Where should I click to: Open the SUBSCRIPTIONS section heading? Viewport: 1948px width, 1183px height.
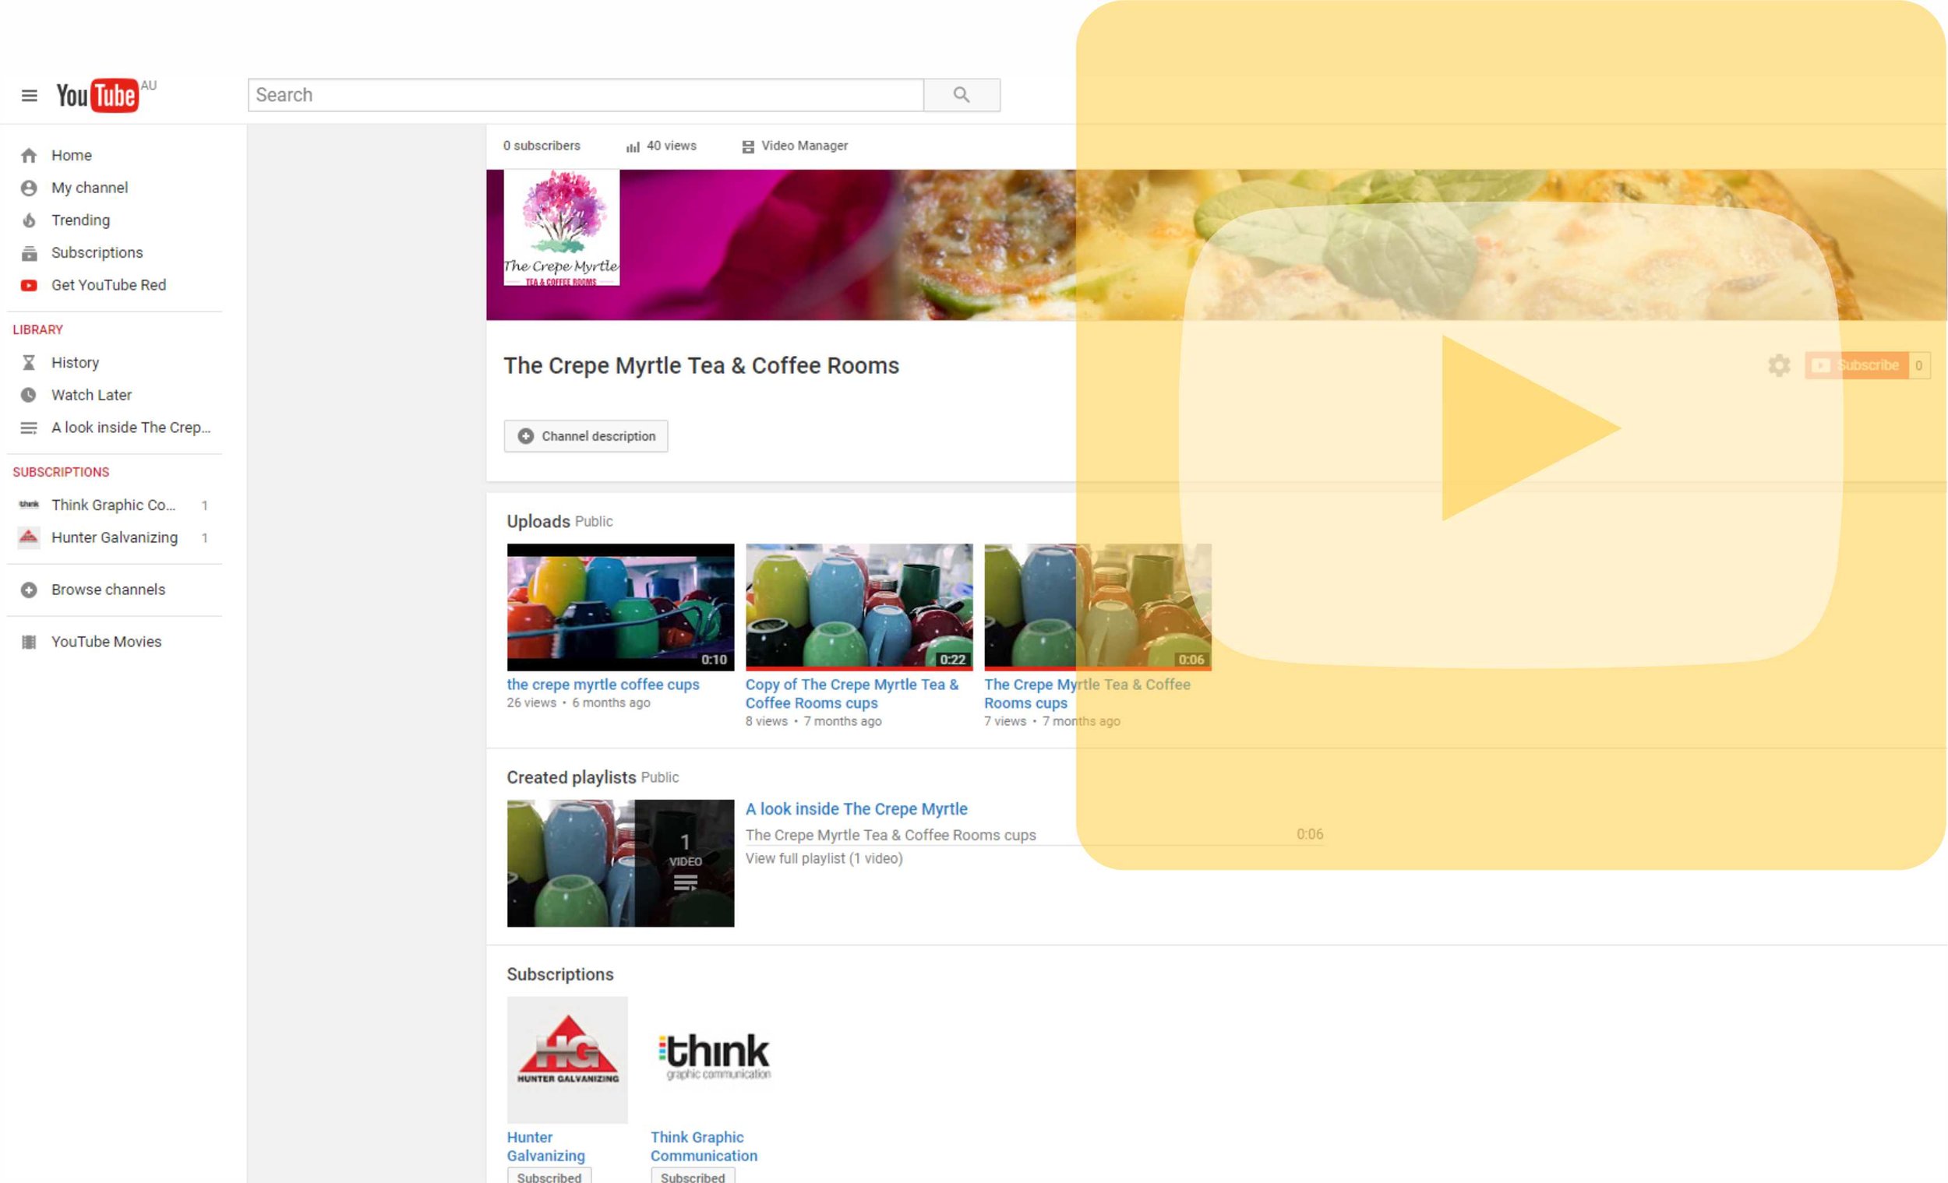tap(61, 472)
